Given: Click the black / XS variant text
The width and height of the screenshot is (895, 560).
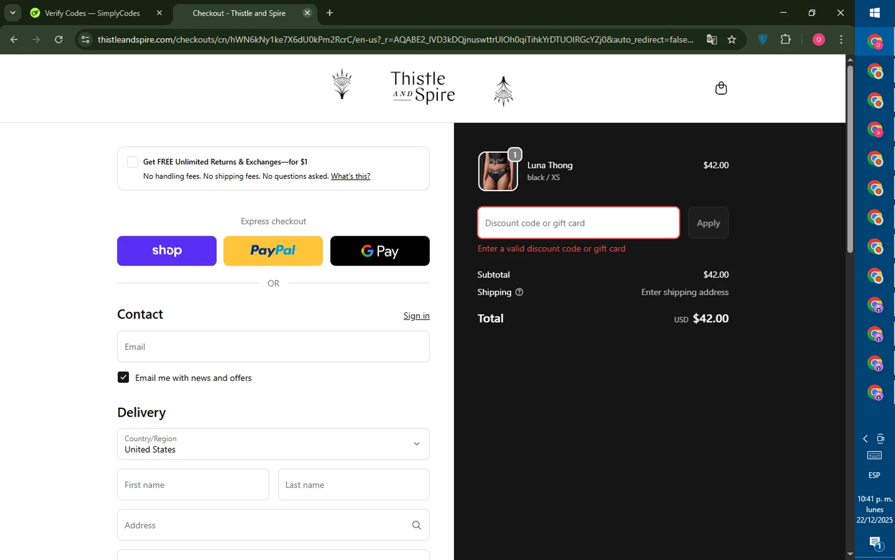Looking at the screenshot, I should click(x=543, y=177).
